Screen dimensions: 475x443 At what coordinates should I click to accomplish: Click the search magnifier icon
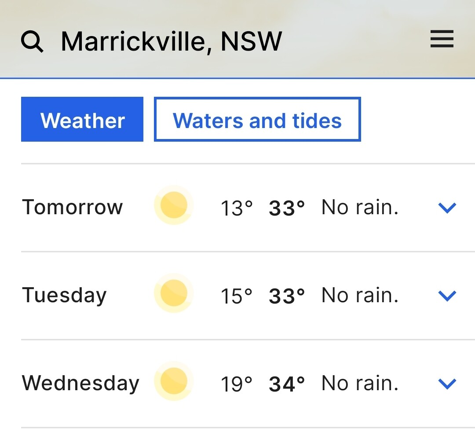click(x=32, y=41)
